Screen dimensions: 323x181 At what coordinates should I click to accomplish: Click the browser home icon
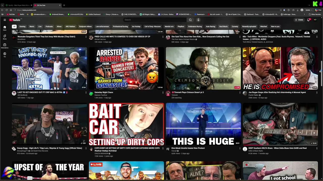pyautogui.click(x=11, y=10)
